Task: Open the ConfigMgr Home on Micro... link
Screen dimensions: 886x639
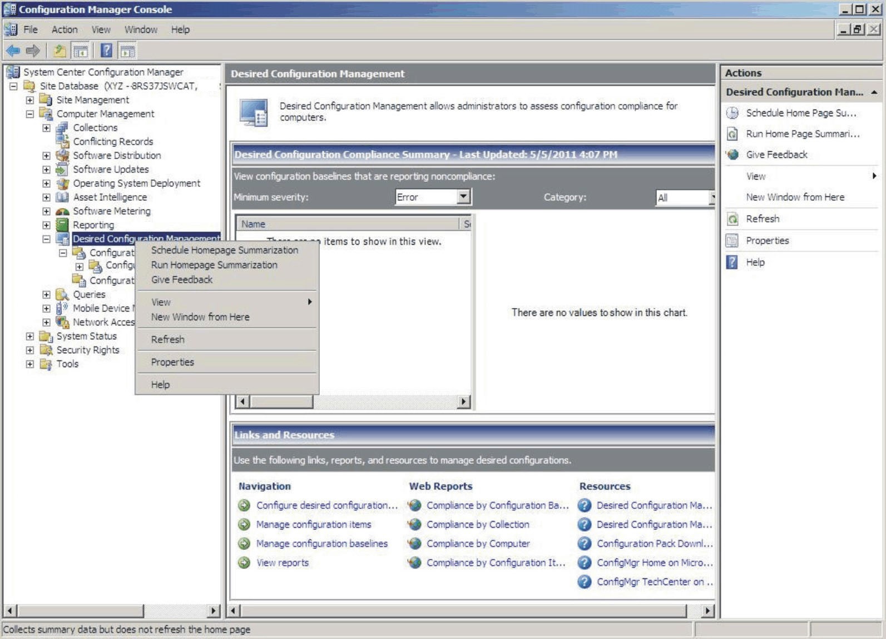Action: point(655,563)
